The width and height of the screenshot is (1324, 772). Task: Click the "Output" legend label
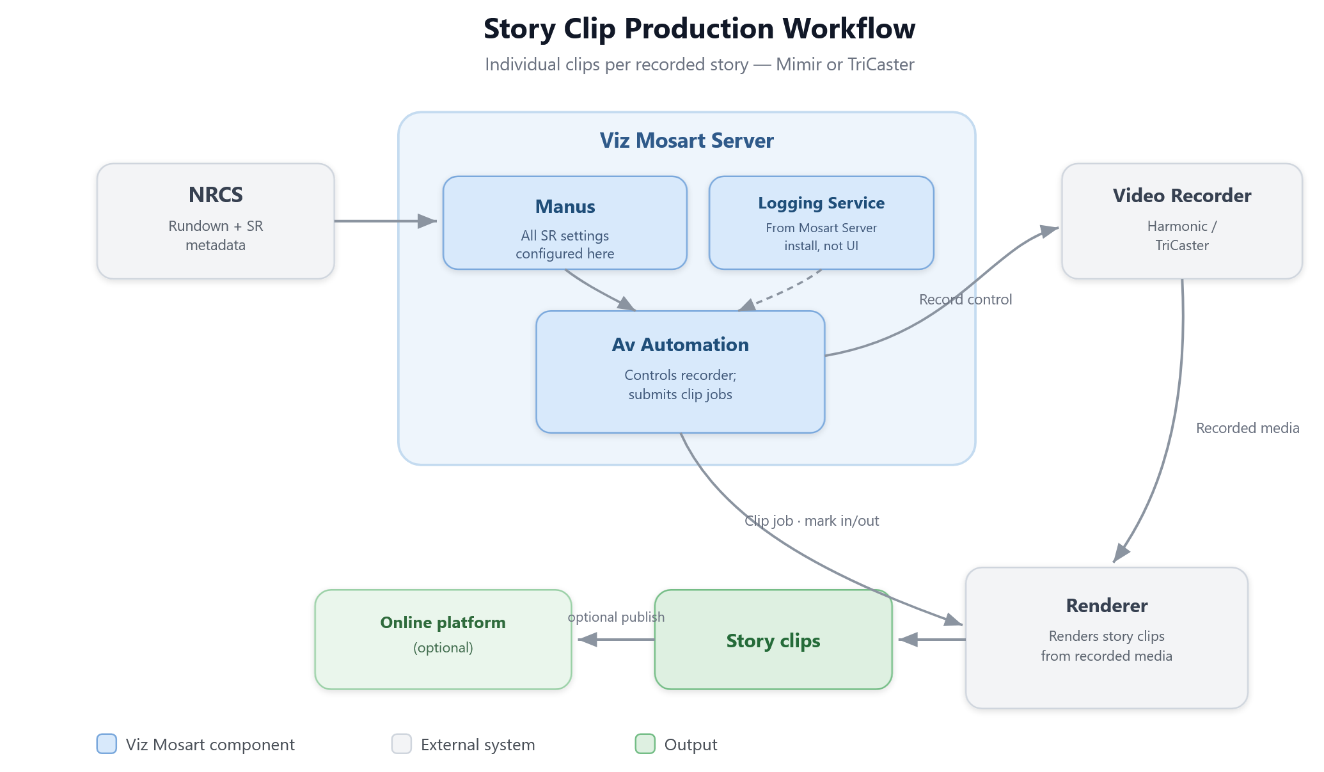pos(691,744)
